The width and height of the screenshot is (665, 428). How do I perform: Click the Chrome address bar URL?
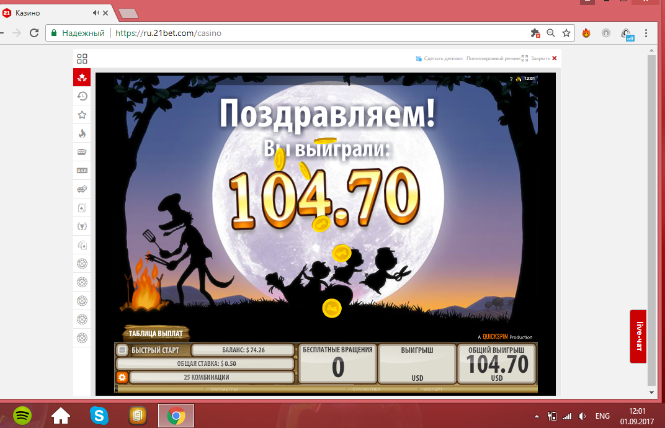(x=168, y=33)
